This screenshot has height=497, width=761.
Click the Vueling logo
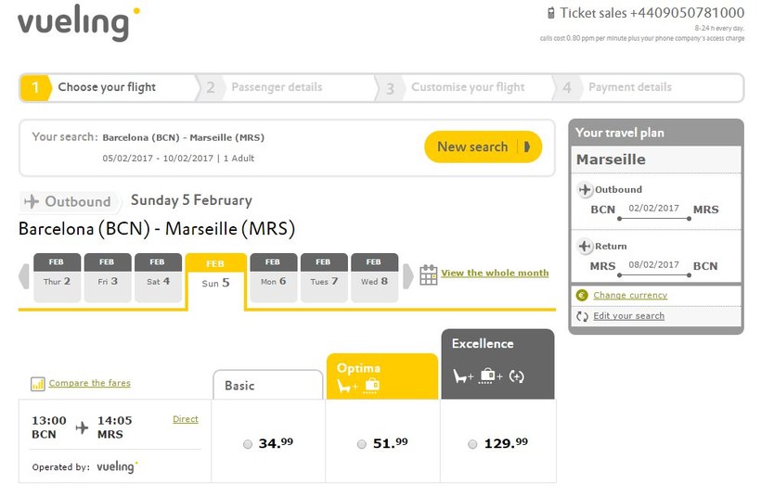click(x=78, y=24)
